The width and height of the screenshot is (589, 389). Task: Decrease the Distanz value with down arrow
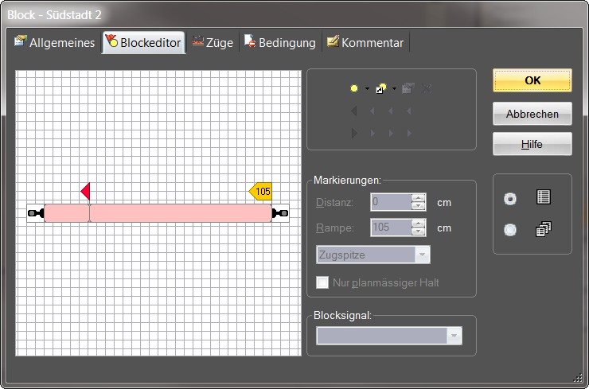(x=418, y=207)
